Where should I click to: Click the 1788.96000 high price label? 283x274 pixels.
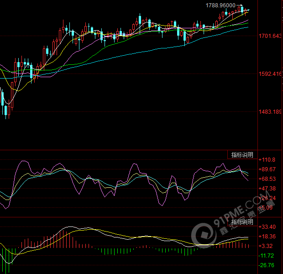coord(221,5)
